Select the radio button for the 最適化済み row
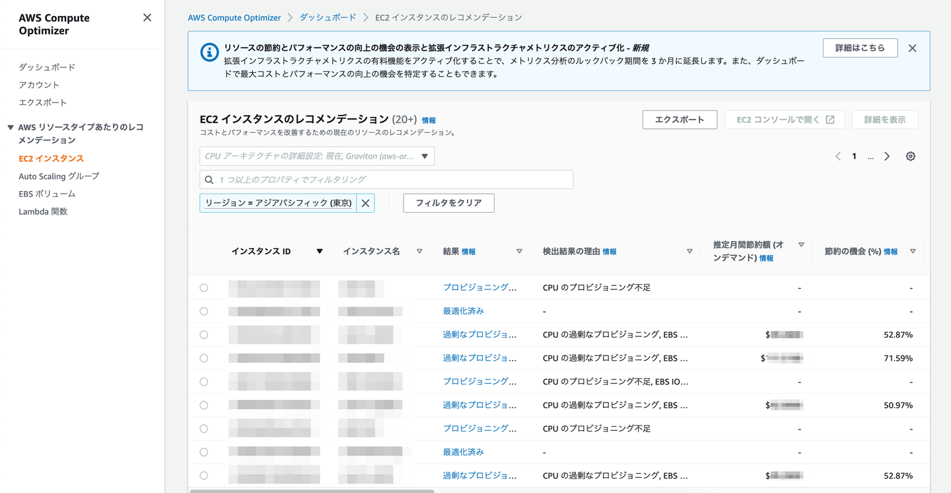 [x=203, y=311]
